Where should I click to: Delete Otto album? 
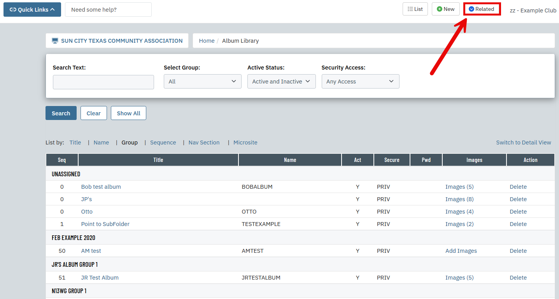coord(518,212)
